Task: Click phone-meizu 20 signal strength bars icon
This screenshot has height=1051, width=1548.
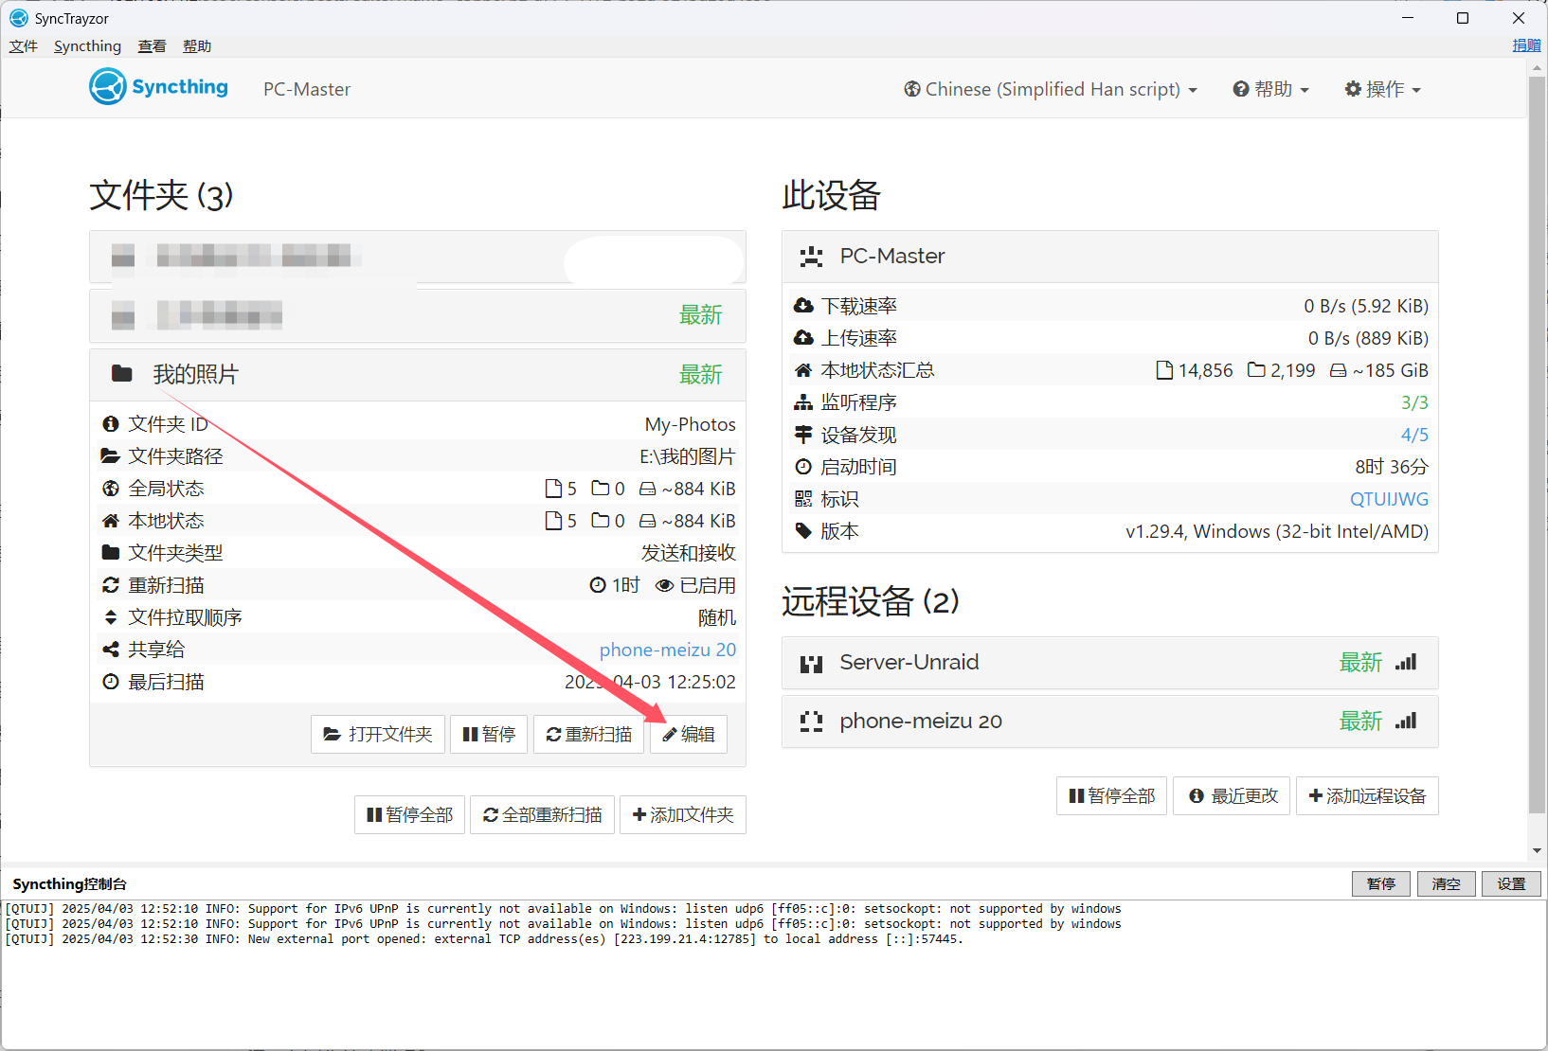Action: tap(1406, 721)
